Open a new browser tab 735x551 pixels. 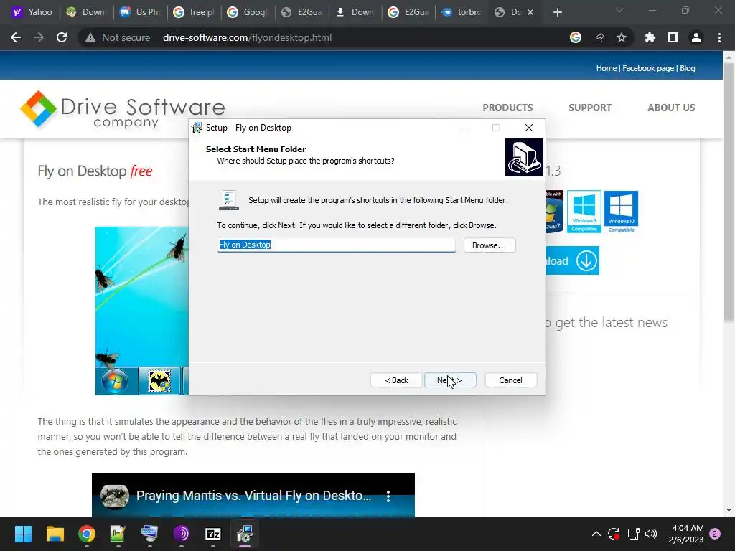[557, 12]
